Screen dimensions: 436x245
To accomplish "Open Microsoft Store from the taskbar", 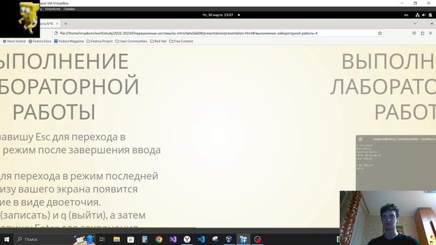I will coord(130,239).
